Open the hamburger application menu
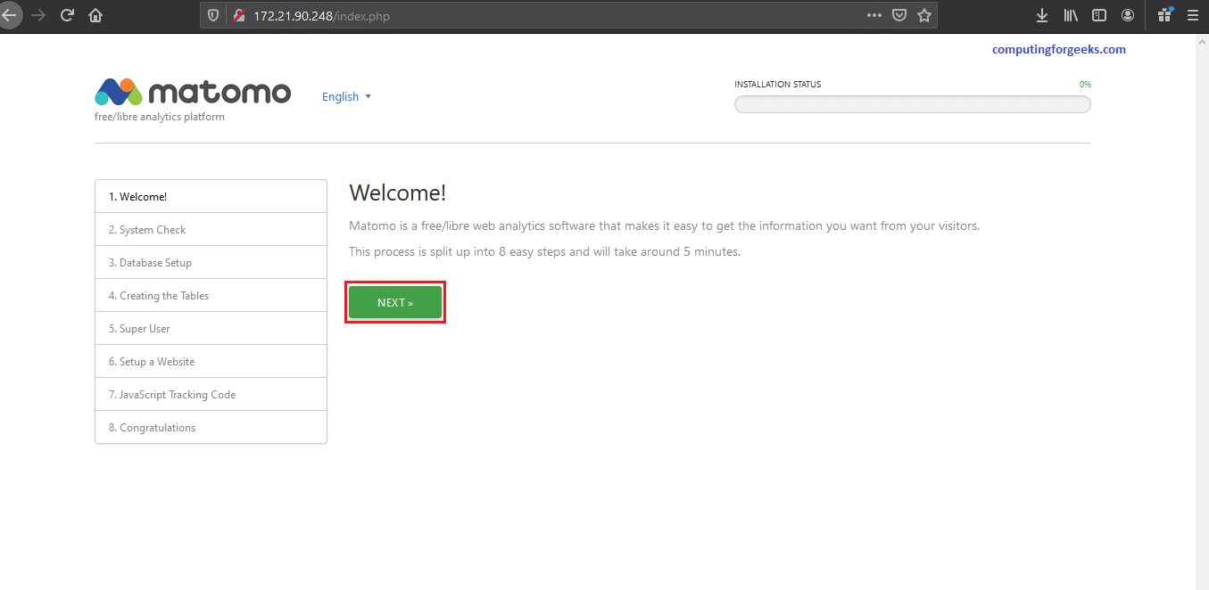The width and height of the screenshot is (1209, 590). click(x=1192, y=15)
